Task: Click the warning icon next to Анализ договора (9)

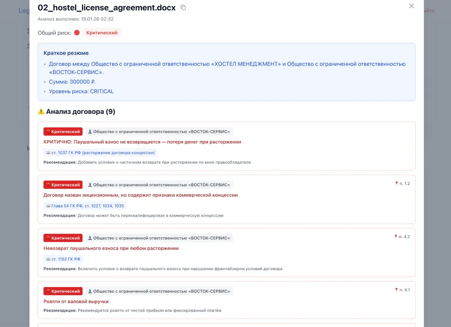Action: 41,111
